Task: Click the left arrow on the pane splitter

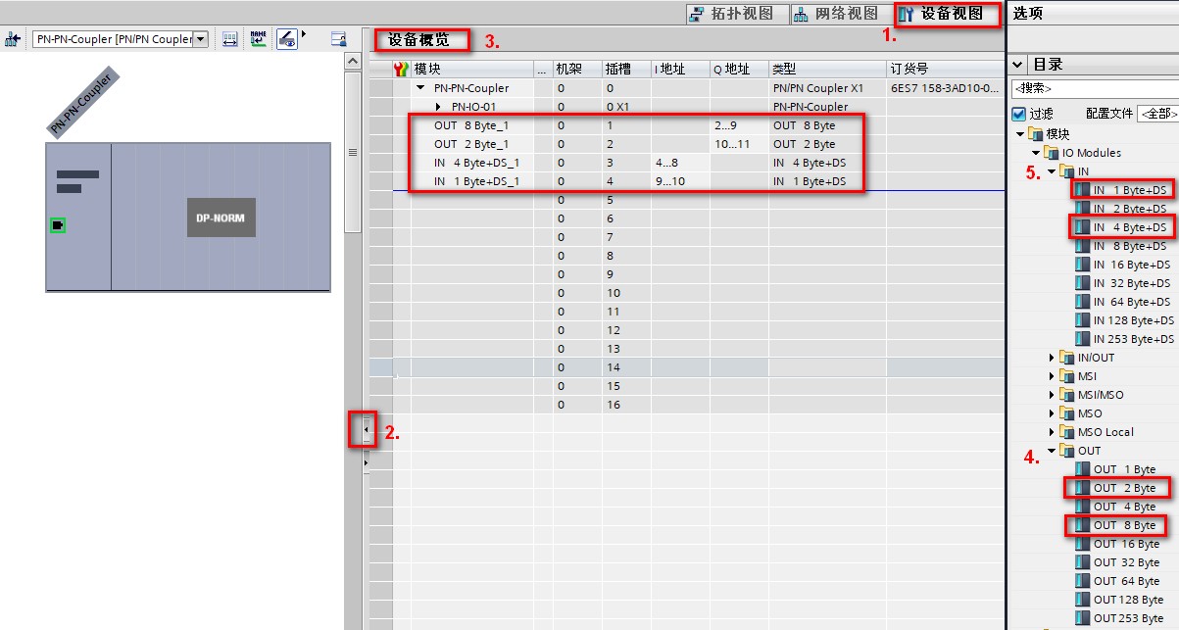Action: coord(366,429)
